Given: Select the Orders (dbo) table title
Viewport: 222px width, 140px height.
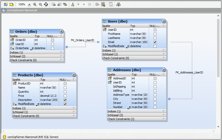Looking at the screenshot, I should [26, 31].
